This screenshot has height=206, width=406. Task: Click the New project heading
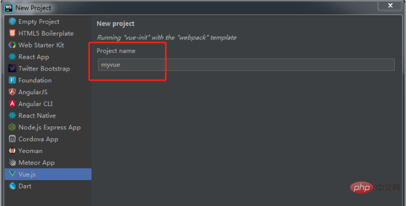click(116, 24)
